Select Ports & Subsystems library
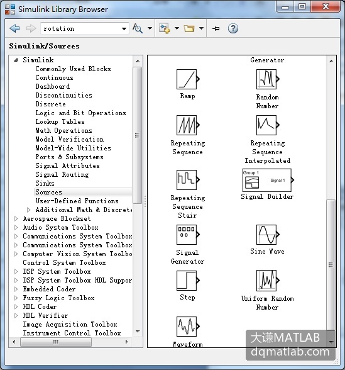This screenshot has height=370, width=345. (69, 157)
